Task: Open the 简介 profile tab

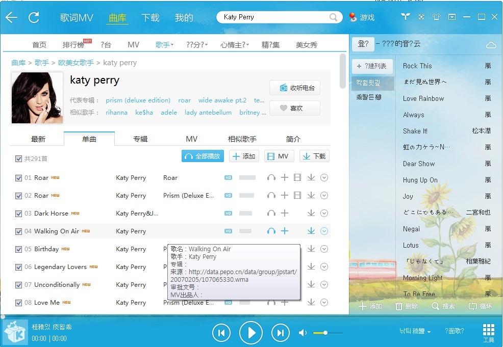Action: point(293,139)
